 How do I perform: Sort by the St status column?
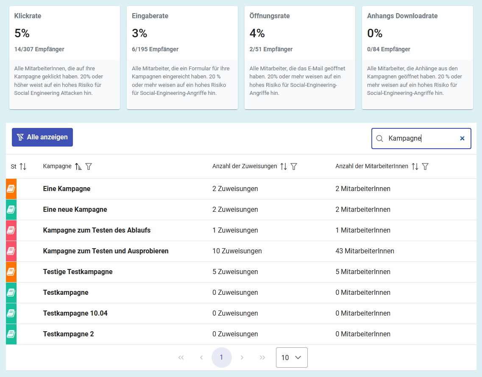pyautogui.click(x=23, y=166)
